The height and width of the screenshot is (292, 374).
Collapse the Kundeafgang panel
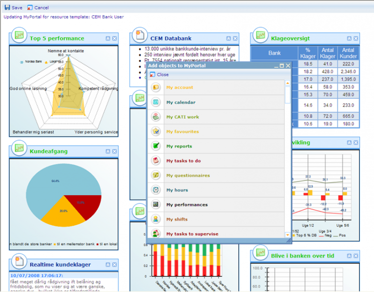pos(108,151)
